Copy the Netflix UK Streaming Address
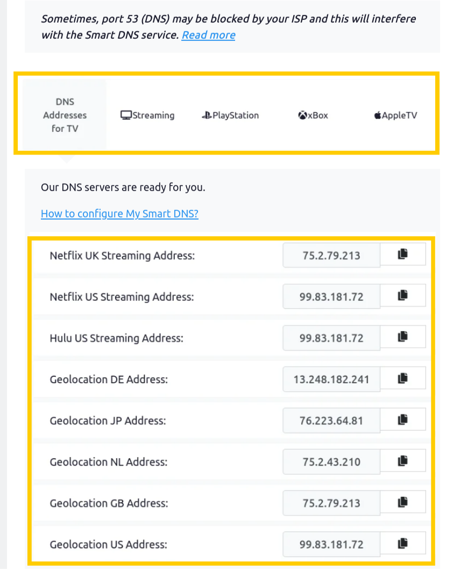 (402, 255)
